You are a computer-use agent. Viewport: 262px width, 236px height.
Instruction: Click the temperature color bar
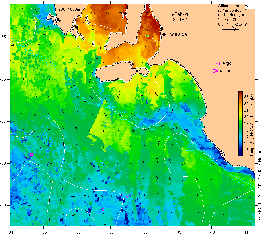pyautogui.click(x=240, y=124)
